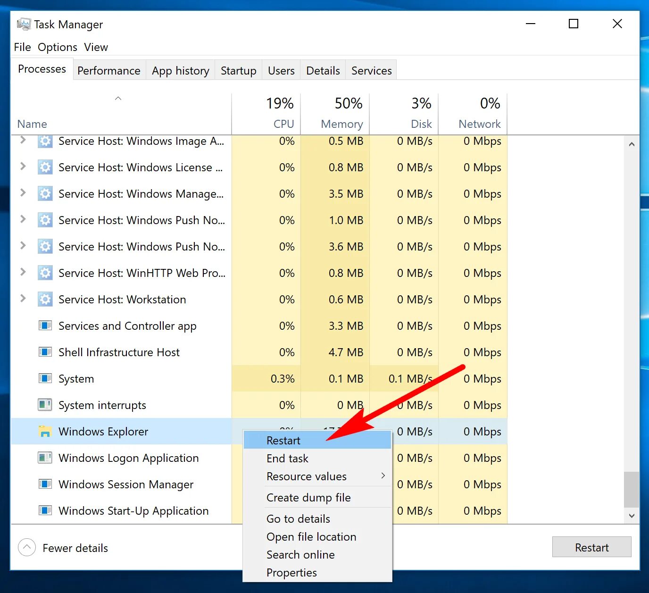
Task: Switch to the Services tab
Action: (x=372, y=70)
